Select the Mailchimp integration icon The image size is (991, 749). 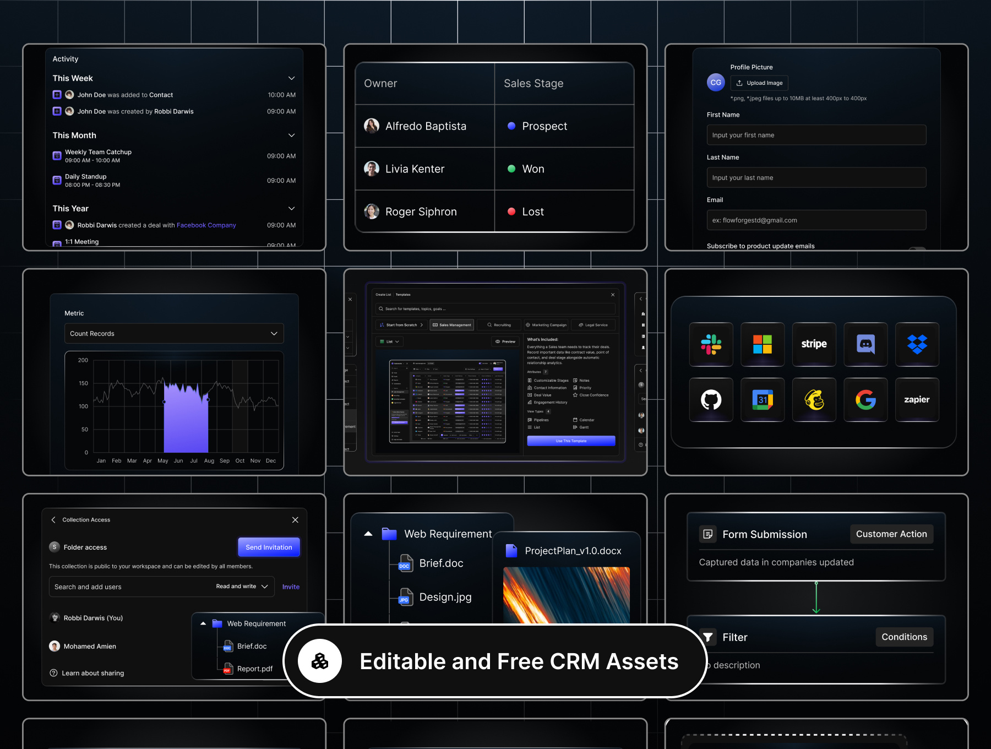pos(814,400)
